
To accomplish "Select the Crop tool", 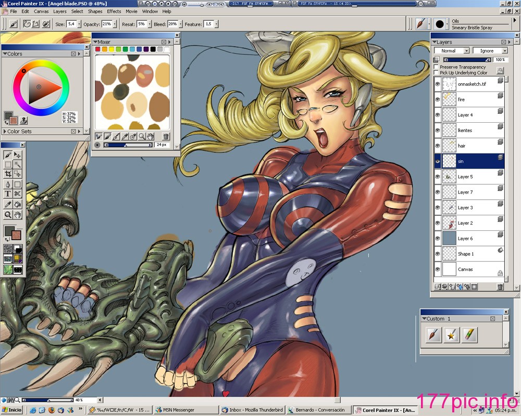I will 8,174.
